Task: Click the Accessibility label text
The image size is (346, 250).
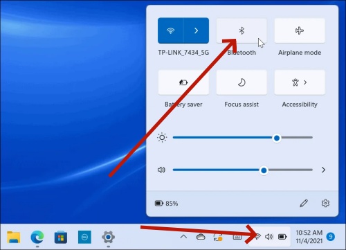Action: coord(300,105)
